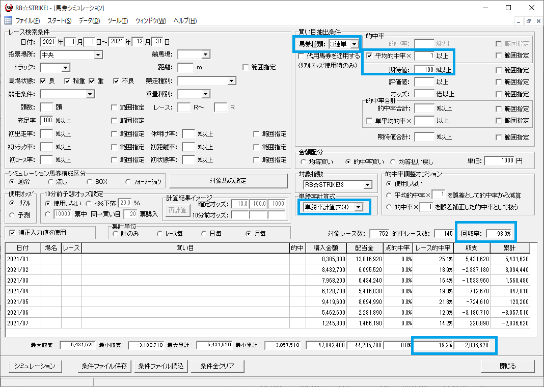
Task: Select レース毎 aggregation radio
Action: point(159,234)
